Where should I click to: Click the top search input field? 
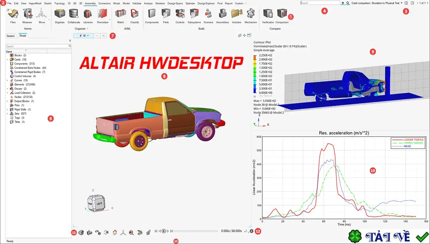[320, 3]
